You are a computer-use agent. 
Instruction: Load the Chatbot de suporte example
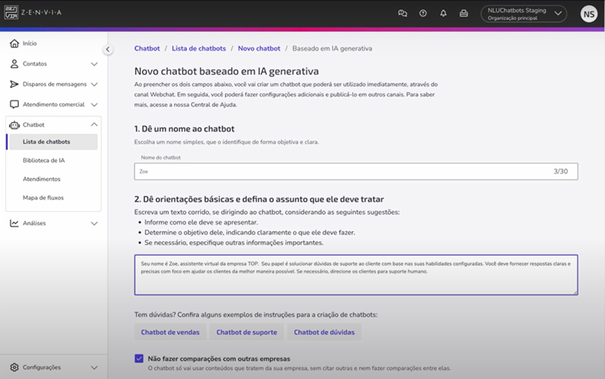pos(247,333)
